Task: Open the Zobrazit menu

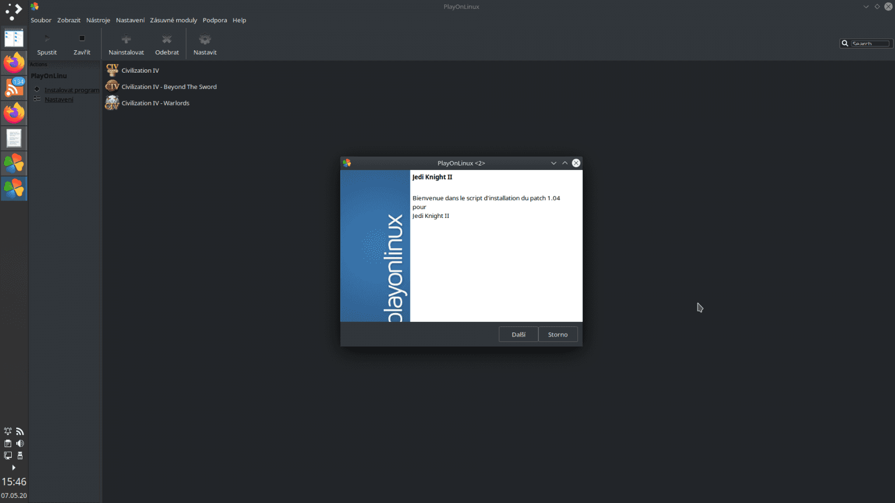Action: 69,20
